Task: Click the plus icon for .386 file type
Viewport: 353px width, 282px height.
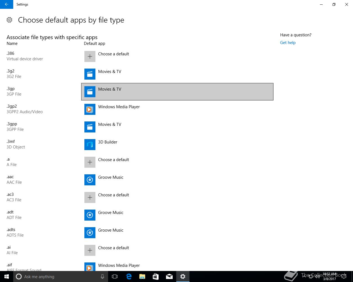Action: point(90,56)
